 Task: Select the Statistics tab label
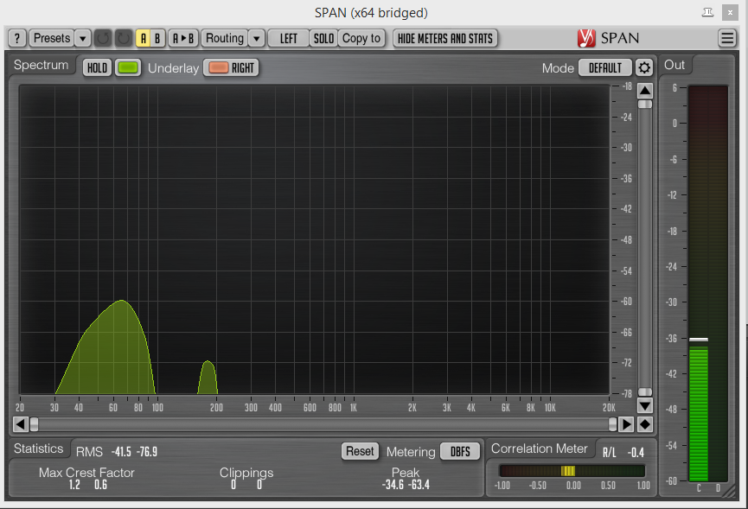click(38, 449)
